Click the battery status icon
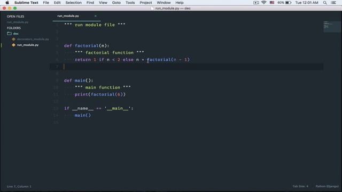This screenshot has width=342, height=192. 289,3
